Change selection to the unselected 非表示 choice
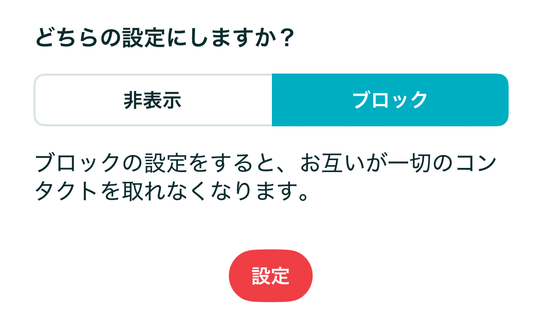The image size is (542, 316). pos(153,100)
